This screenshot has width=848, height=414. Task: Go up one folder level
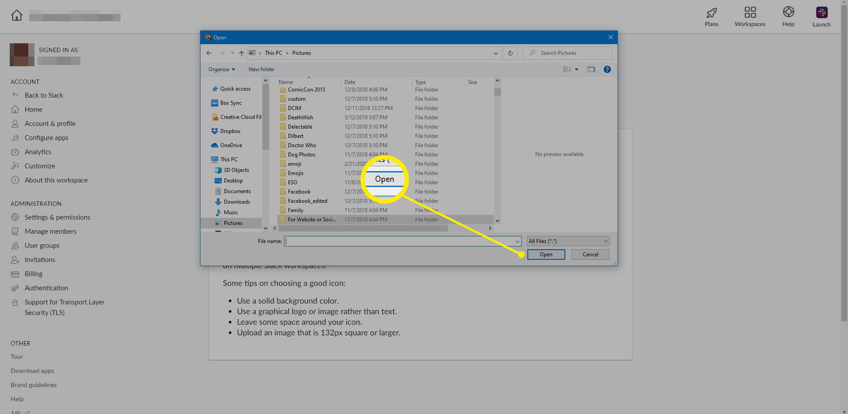pos(241,53)
